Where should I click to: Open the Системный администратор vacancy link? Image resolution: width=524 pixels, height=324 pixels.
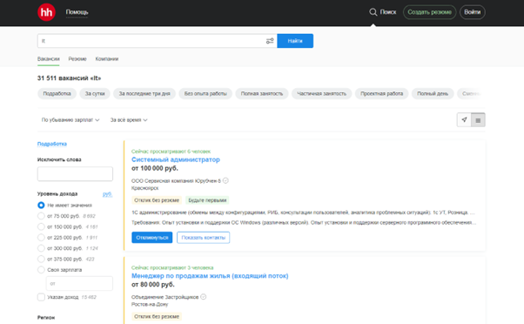pos(176,159)
